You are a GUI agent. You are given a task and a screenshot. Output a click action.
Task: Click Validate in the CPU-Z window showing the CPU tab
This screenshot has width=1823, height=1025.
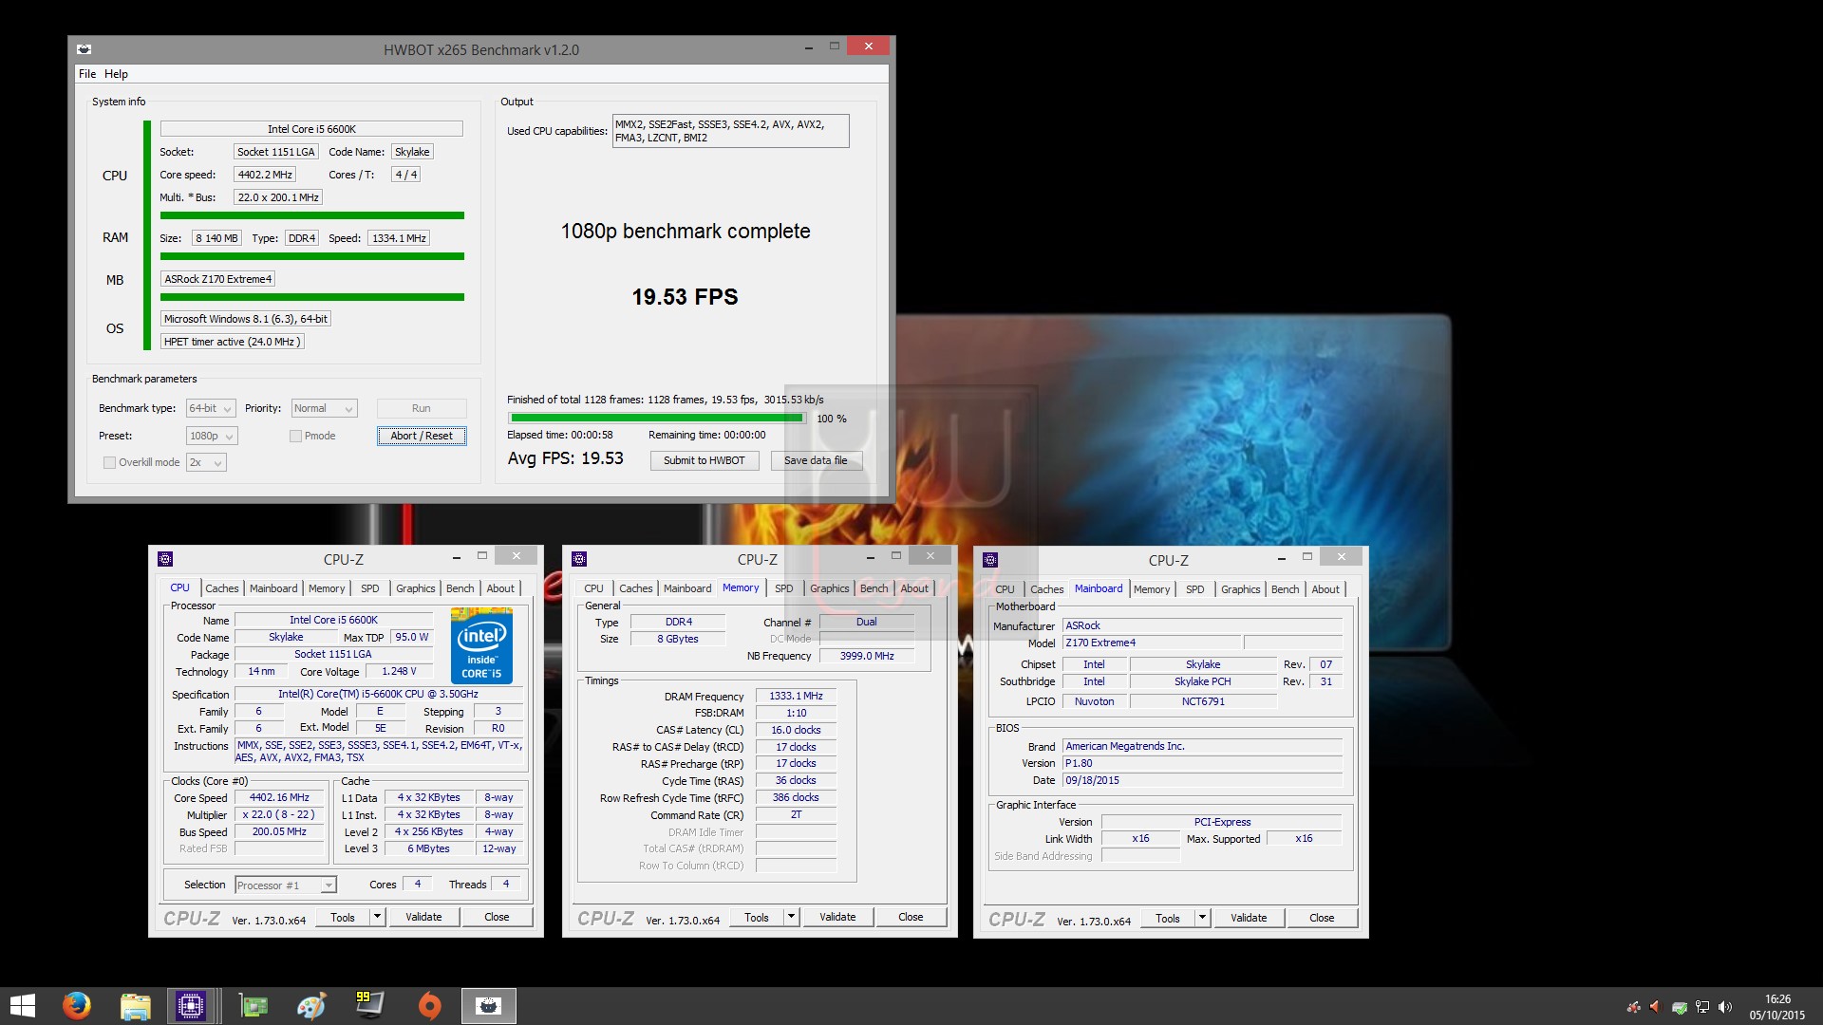423,917
